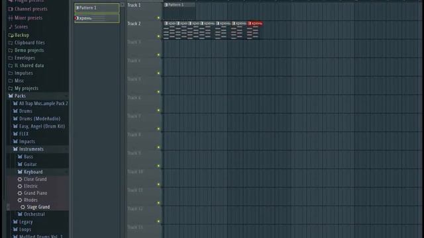The image size is (424, 238).
Task: Open the Drums pack
Action: tap(23, 111)
